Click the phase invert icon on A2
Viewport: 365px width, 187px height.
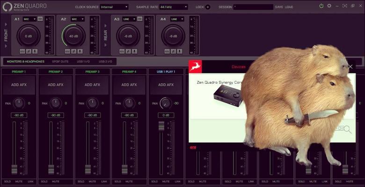pyautogui.click(x=74, y=51)
